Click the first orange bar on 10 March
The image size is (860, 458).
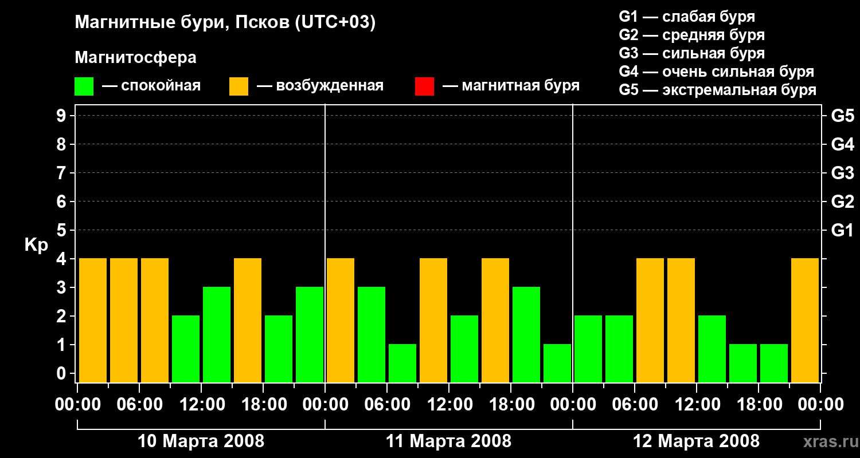pos(93,320)
